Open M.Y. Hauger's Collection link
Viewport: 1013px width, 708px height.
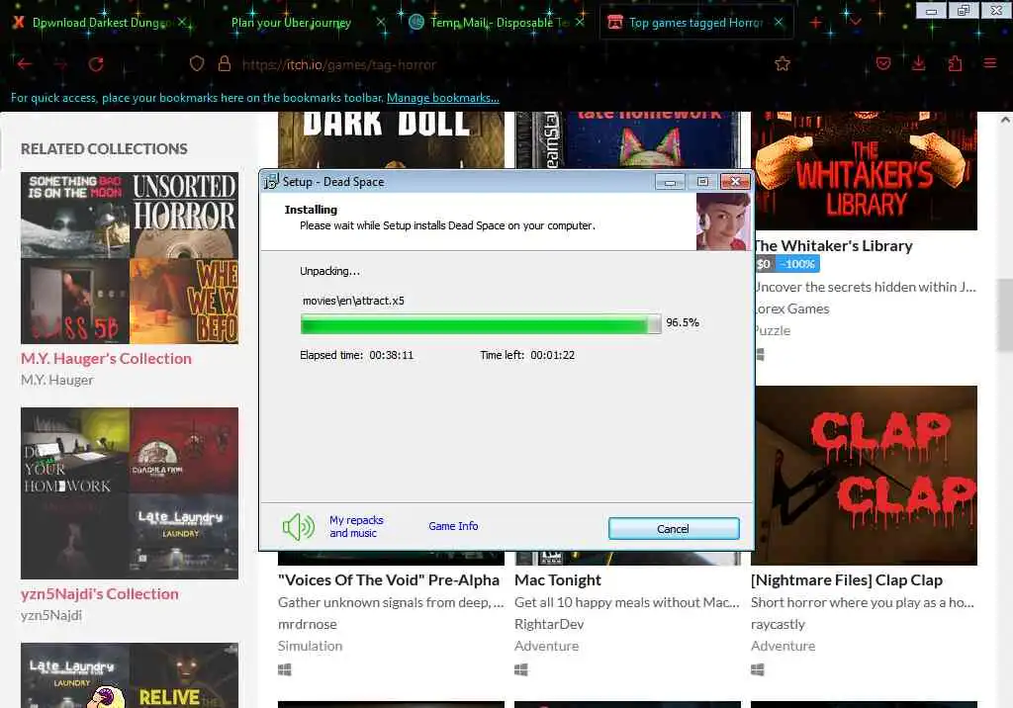tap(106, 359)
